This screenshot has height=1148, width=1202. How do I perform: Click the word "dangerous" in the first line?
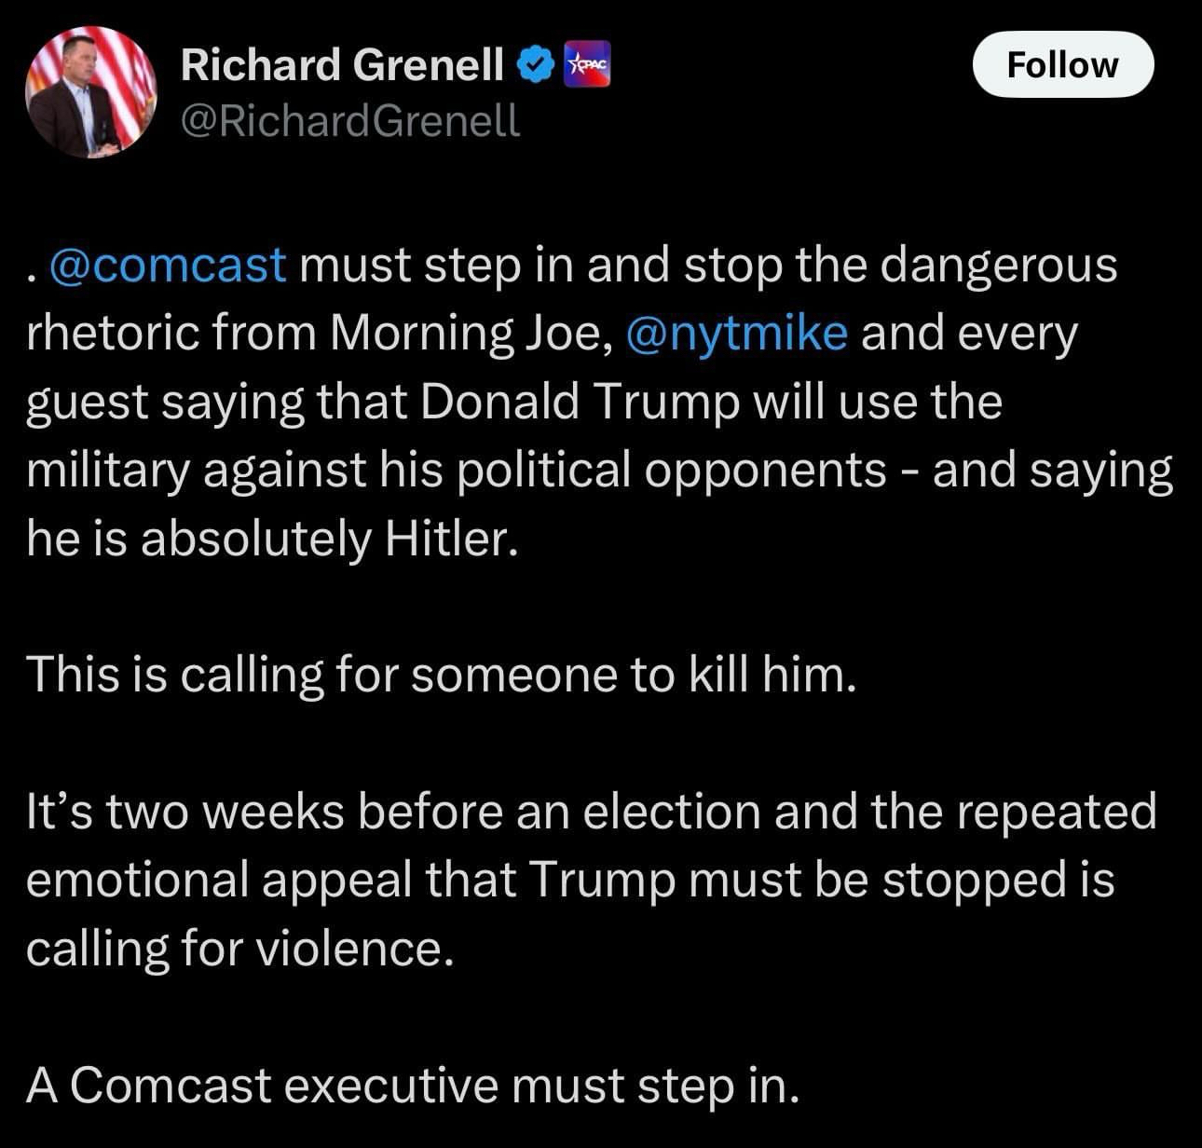(998, 265)
